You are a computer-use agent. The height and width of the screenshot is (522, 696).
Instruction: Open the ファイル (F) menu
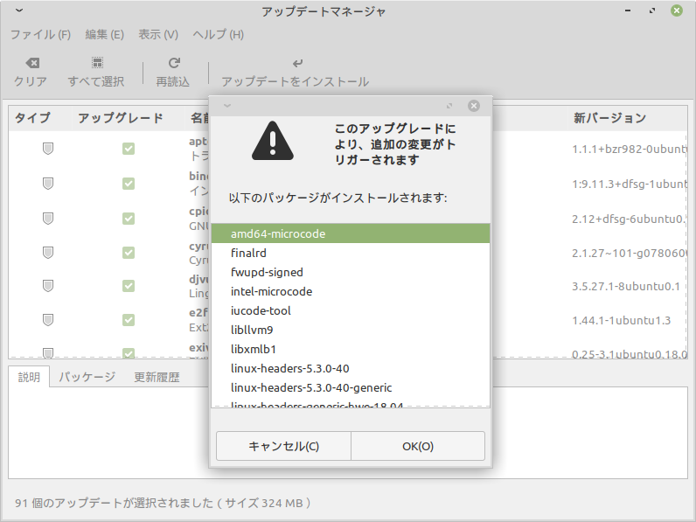click(40, 35)
